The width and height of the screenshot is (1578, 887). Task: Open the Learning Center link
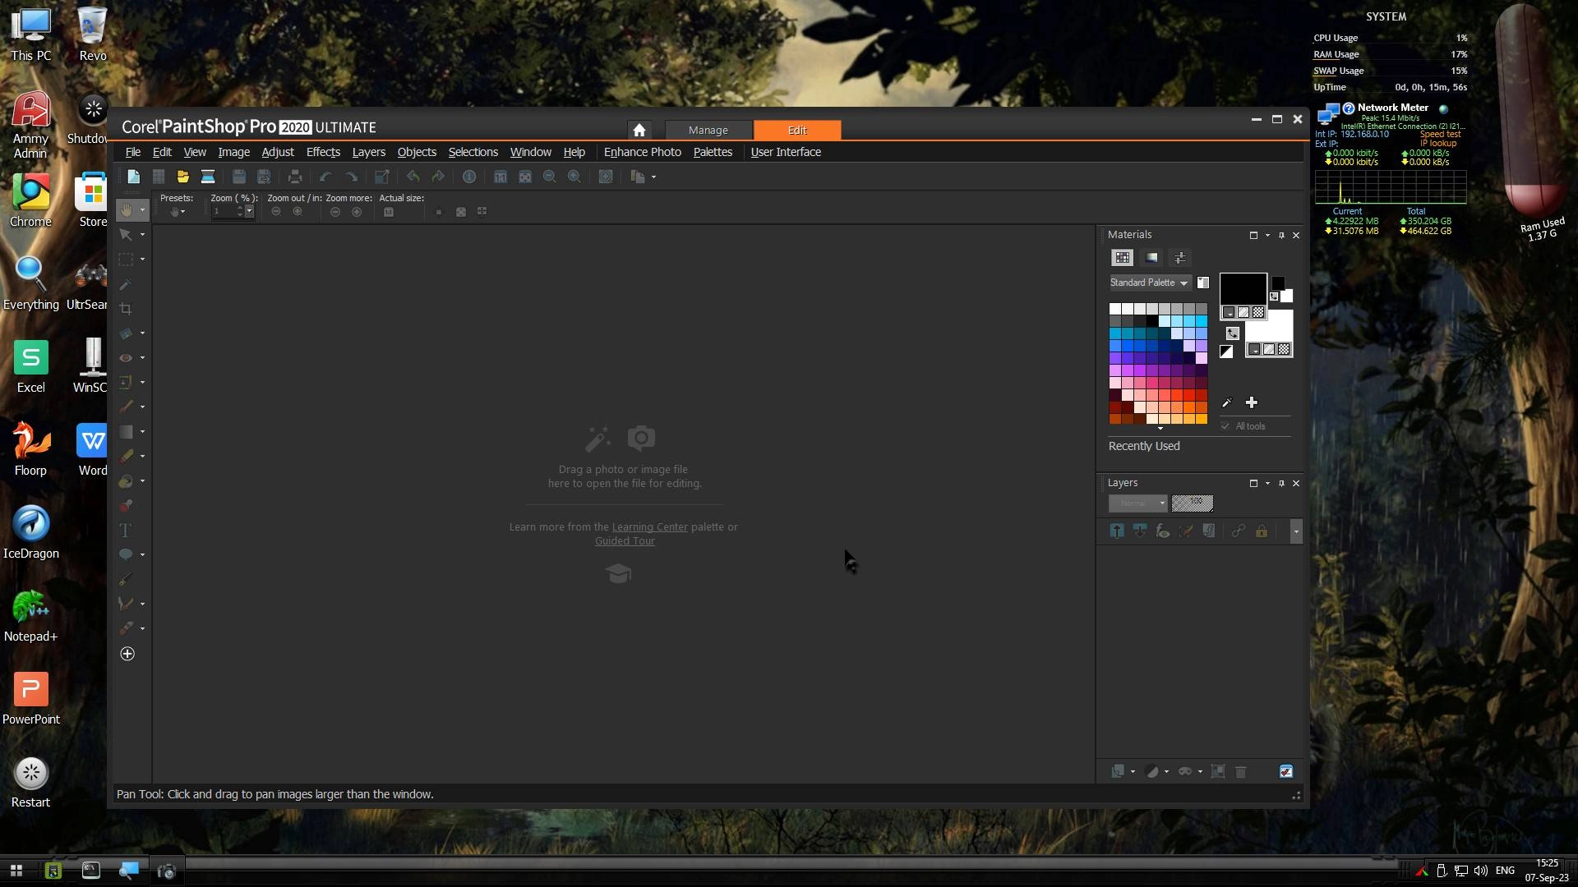(x=649, y=527)
